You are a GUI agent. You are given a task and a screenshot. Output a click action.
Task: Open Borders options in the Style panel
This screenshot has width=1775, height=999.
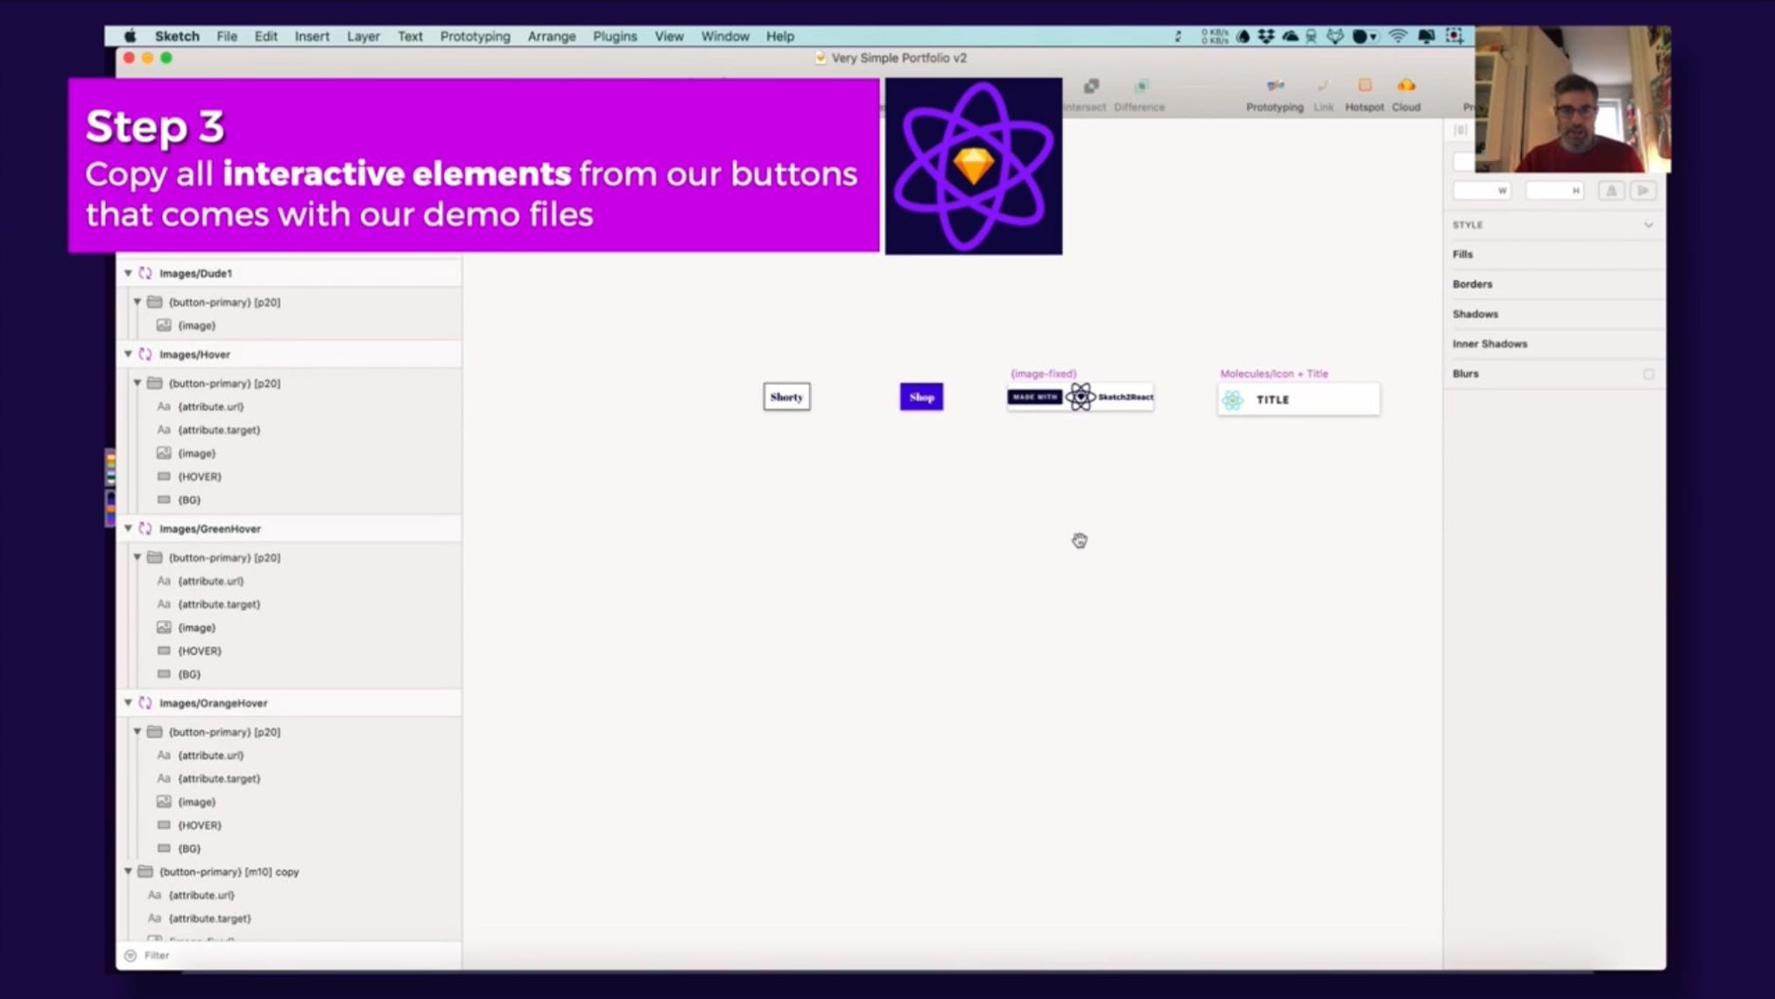pos(1473,284)
